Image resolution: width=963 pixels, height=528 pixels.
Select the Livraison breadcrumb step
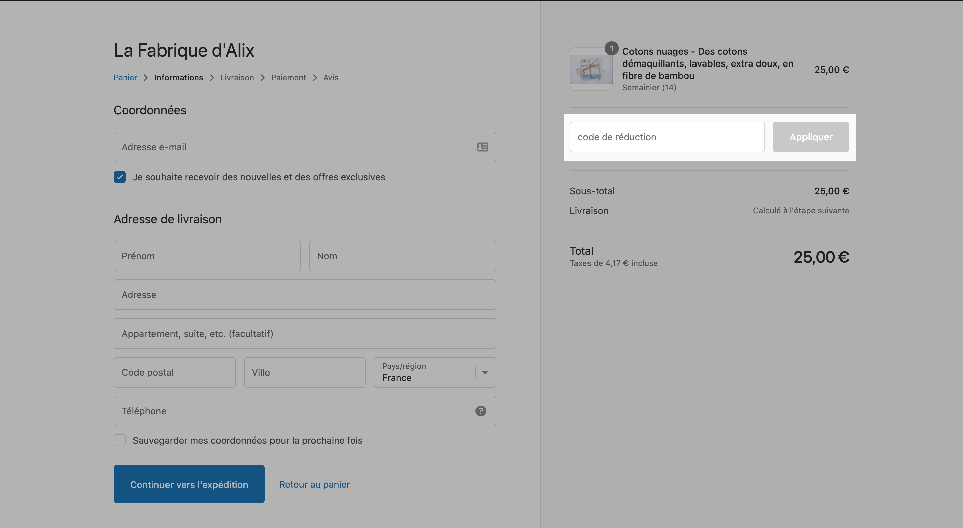click(237, 77)
